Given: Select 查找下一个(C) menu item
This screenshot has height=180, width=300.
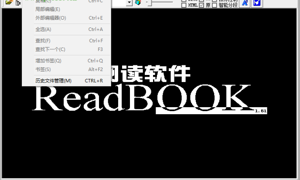Looking at the screenshot, I should coord(50,49).
